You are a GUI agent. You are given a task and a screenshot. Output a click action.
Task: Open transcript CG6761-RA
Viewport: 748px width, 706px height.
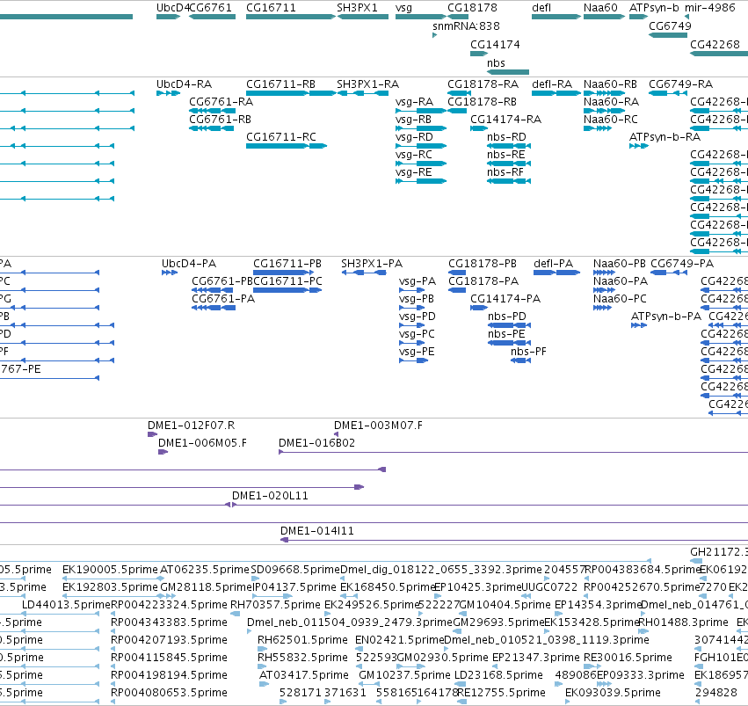(x=221, y=102)
